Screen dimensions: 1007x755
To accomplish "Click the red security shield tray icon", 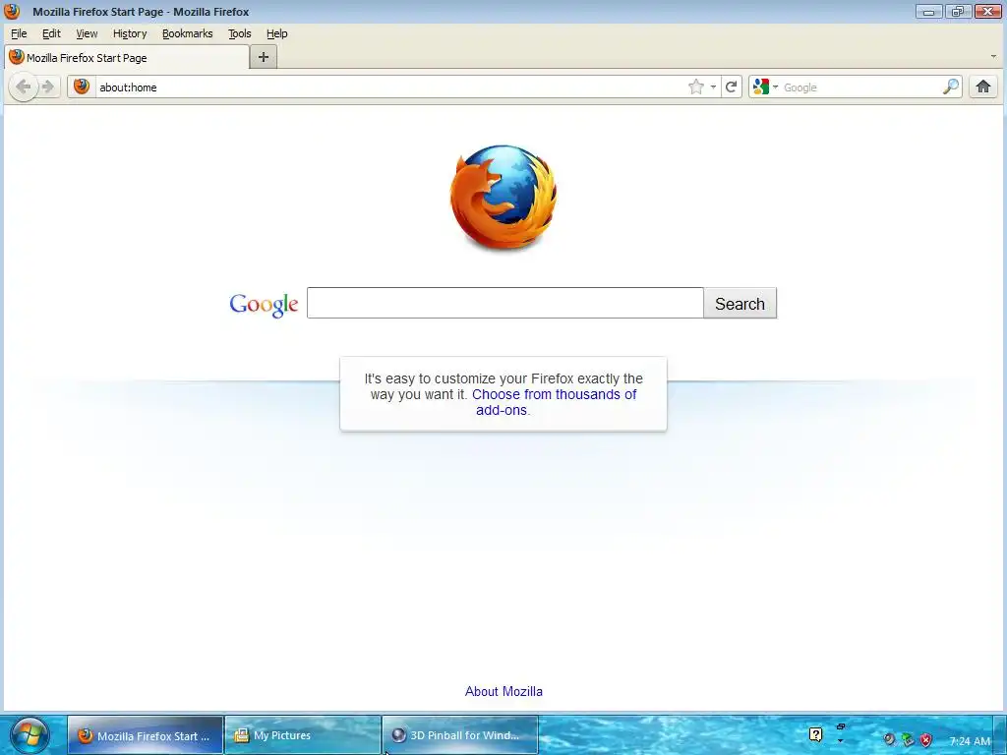I will 926,739.
